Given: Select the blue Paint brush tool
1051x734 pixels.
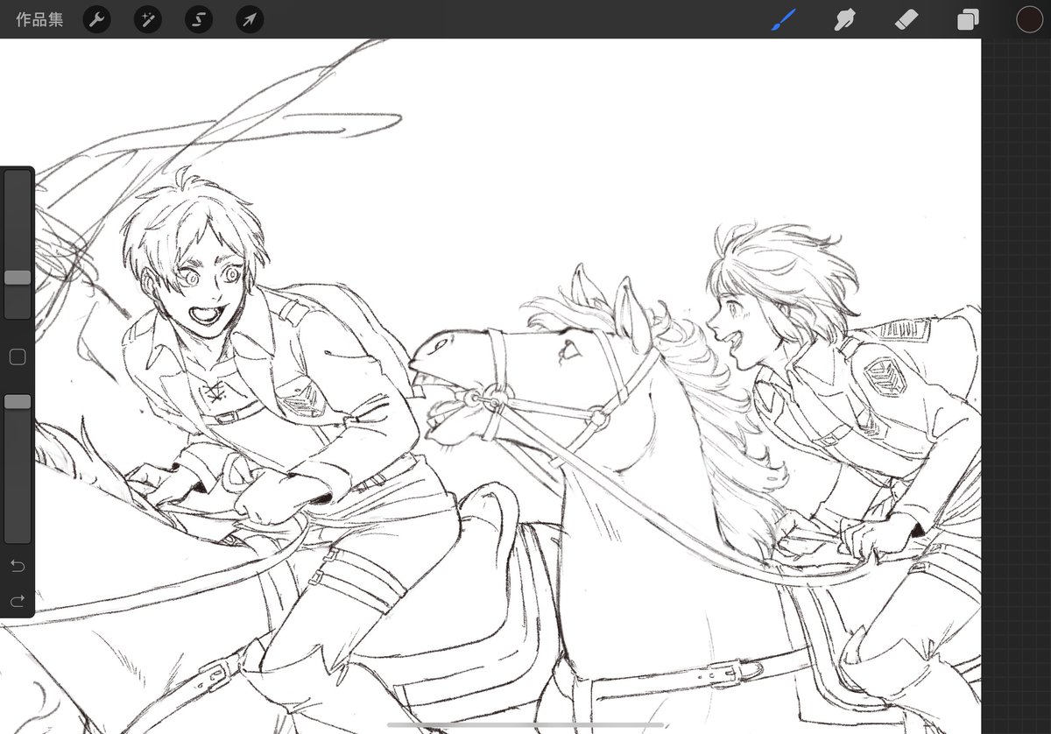Looking at the screenshot, I should point(783,19).
